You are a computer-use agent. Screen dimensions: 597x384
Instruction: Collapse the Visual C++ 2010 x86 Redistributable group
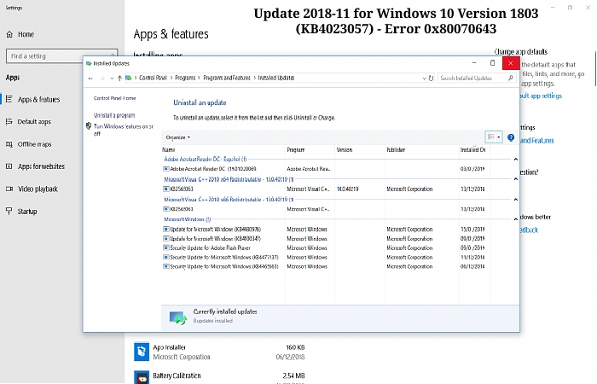tap(515, 199)
